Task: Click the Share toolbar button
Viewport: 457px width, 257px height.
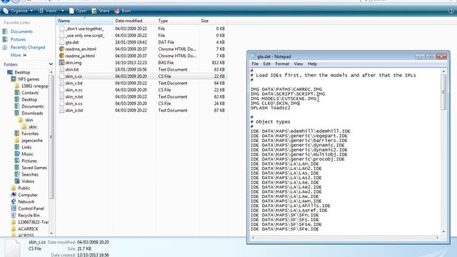Action: (x=101, y=11)
